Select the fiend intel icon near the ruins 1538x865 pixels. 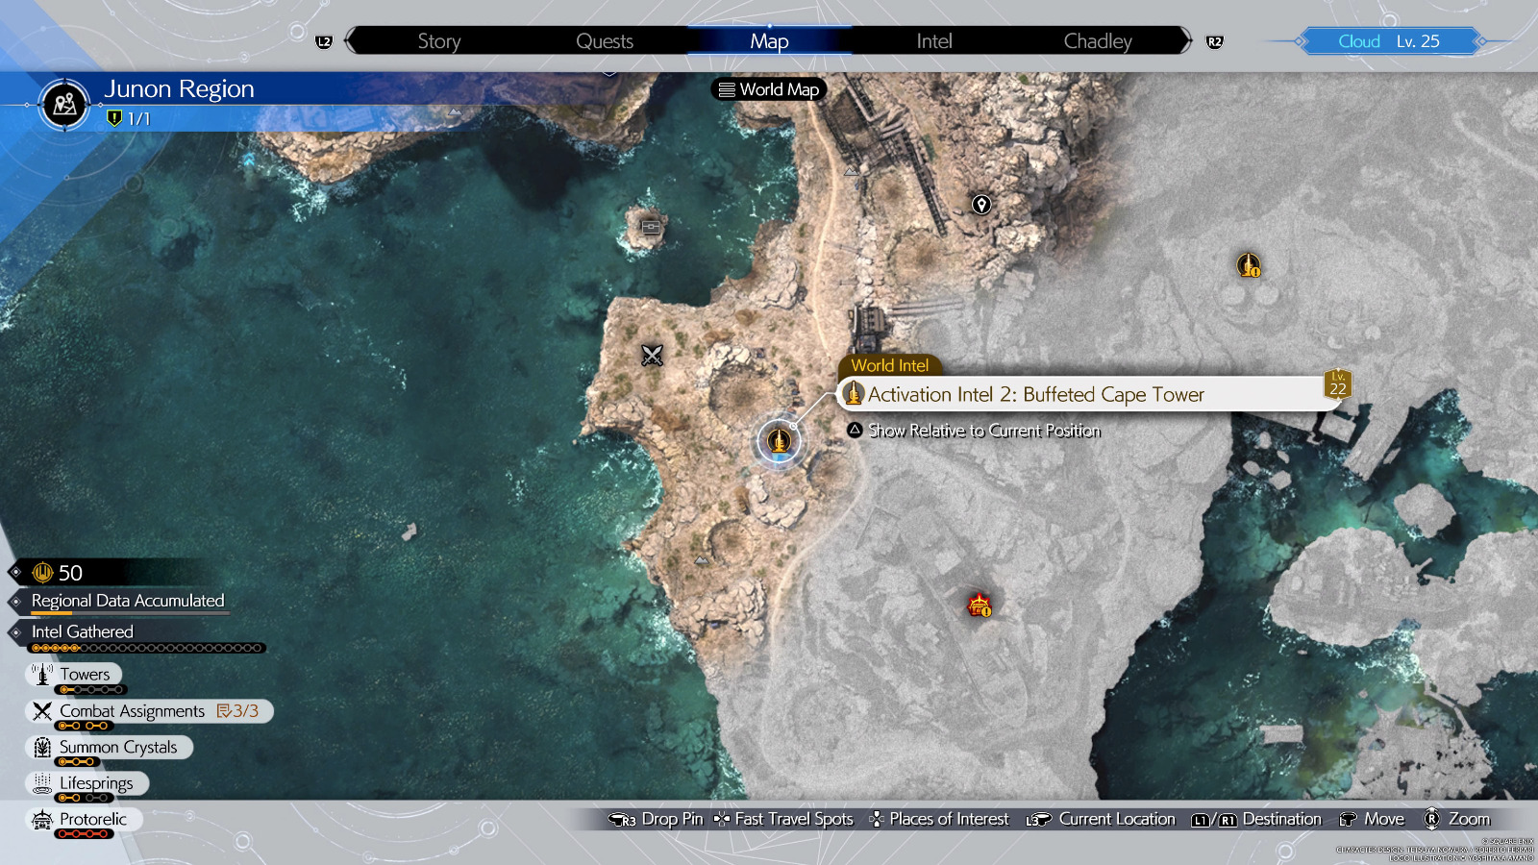979,605
